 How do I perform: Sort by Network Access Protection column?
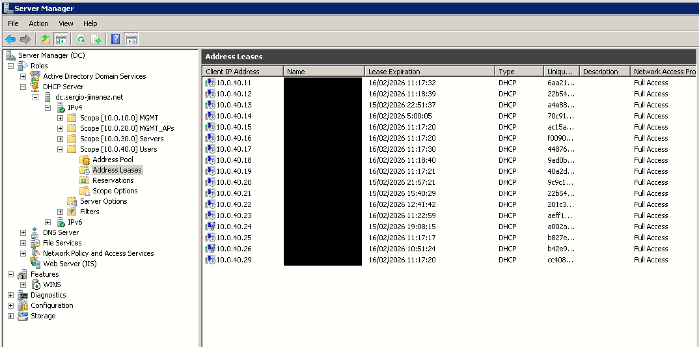[665, 72]
